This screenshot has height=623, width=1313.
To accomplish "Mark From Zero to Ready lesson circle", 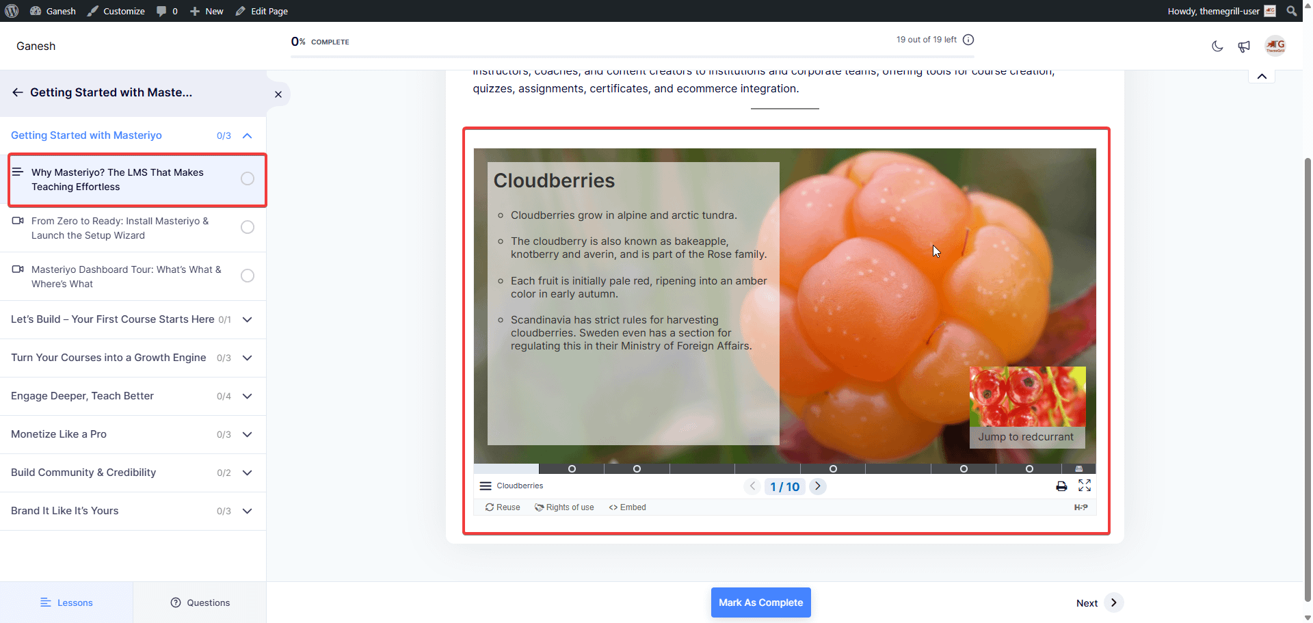I will coord(248,227).
